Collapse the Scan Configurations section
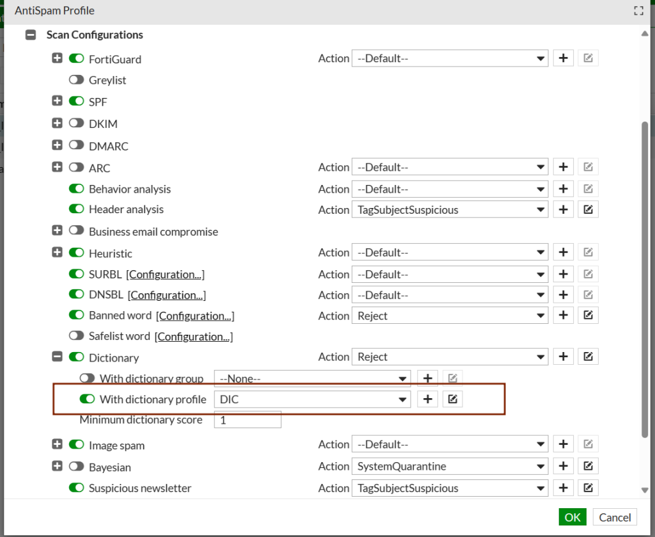Screen dimensions: 655x537 (31, 35)
